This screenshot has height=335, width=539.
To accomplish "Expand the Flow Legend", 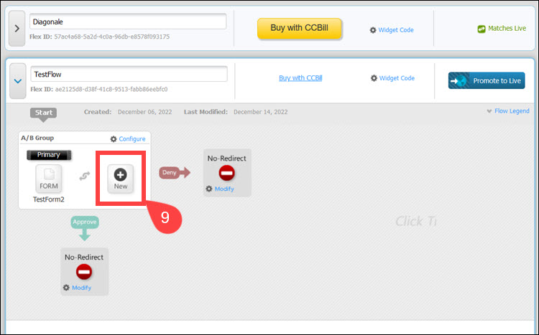I will pos(512,111).
